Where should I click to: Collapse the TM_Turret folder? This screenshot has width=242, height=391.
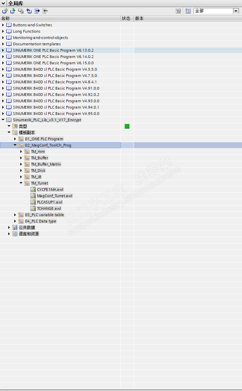[x=21, y=183]
